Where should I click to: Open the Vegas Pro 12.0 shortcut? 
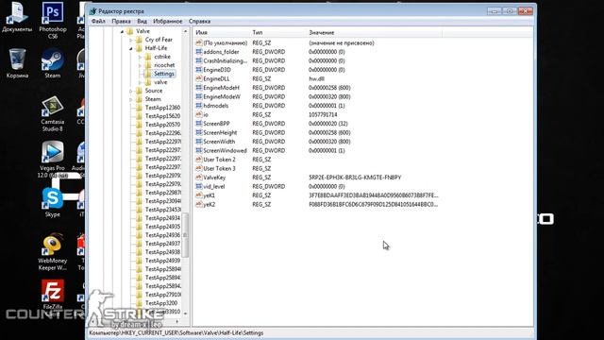(53, 160)
